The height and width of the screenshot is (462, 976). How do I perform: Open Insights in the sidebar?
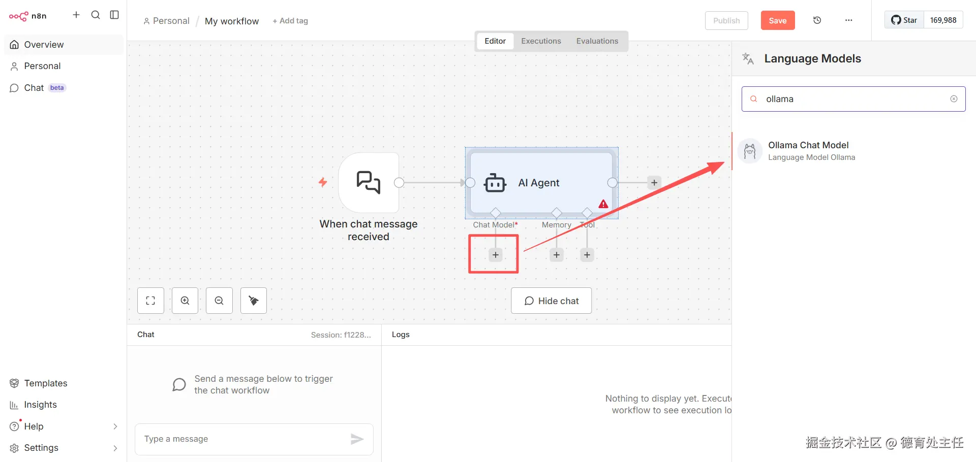[64, 405]
